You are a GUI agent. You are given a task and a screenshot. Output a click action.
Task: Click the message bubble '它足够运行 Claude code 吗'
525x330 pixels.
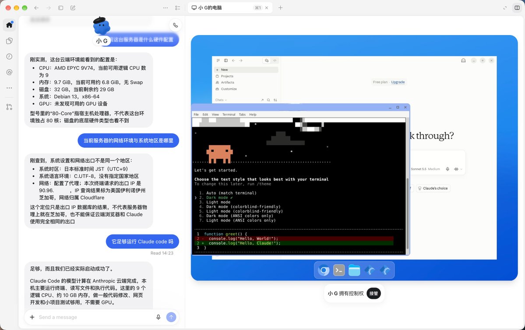click(x=142, y=241)
